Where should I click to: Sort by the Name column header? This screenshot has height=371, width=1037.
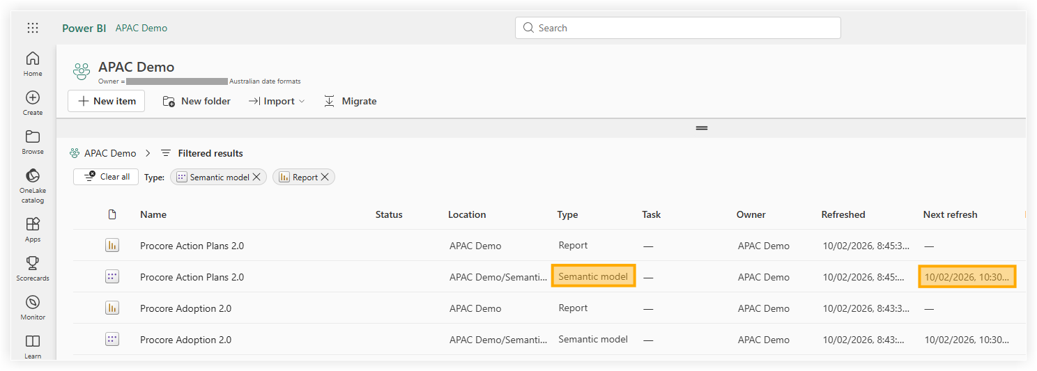pyautogui.click(x=153, y=214)
